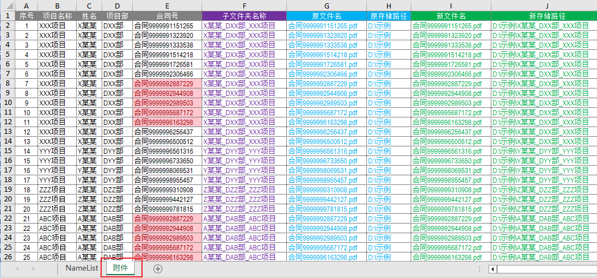Viewport: 597px width, 278px height.
Task: Select column F by its header letter
Action: tap(244, 6)
